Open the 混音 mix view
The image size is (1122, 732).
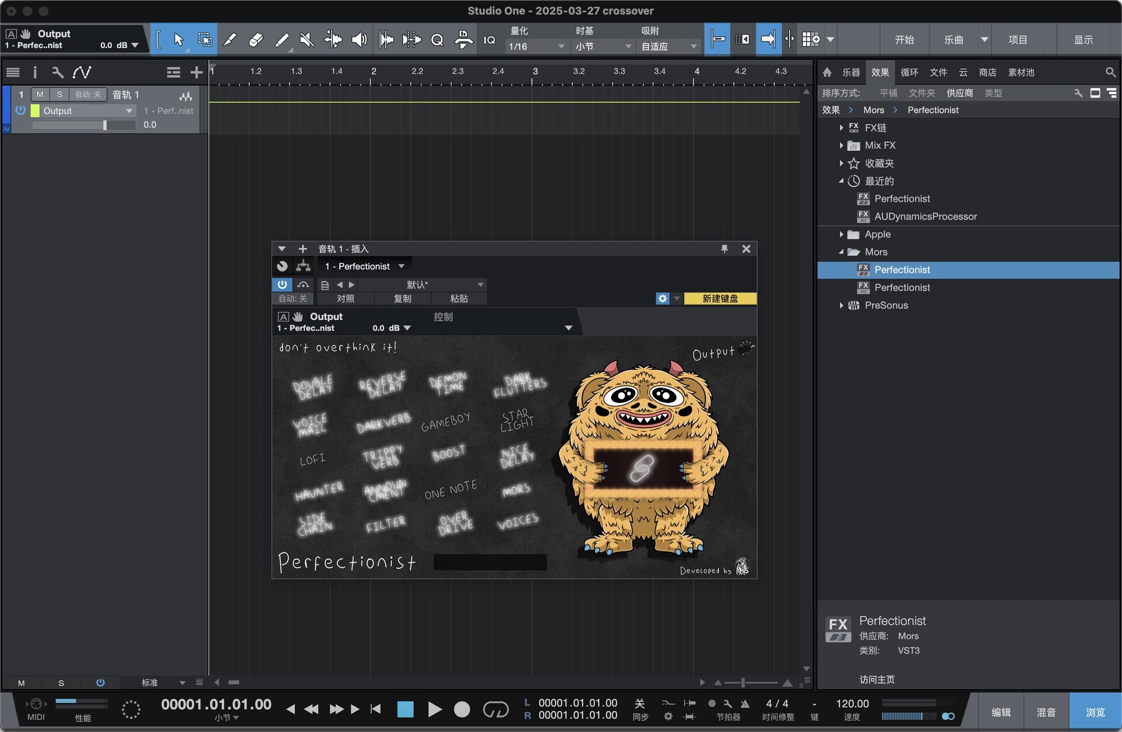click(x=1046, y=712)
